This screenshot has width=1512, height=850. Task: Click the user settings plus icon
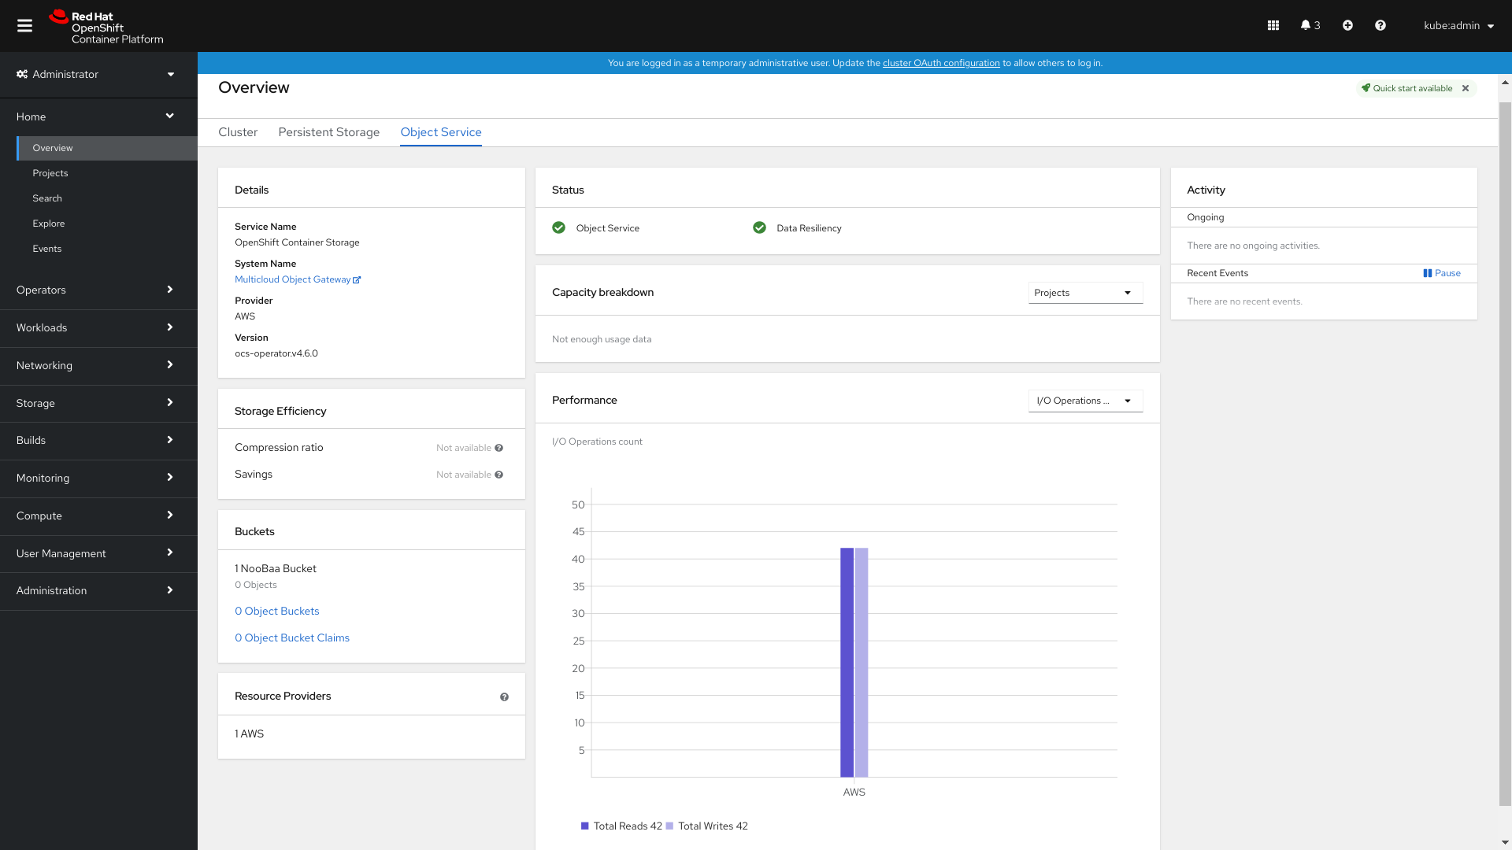pos(1348,25)
